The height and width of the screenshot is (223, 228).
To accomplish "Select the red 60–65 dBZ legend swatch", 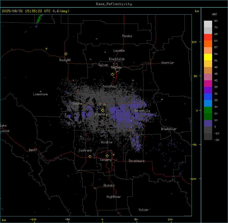I will (x=208, y=37).
